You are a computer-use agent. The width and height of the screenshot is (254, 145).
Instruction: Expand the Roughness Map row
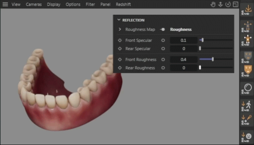[120, 29]
